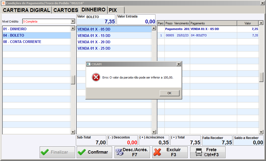Viewport: 266px width, 161px height.
Task: Select 01 - DINHEIRO payment method
Action: (x=36, y=29)
